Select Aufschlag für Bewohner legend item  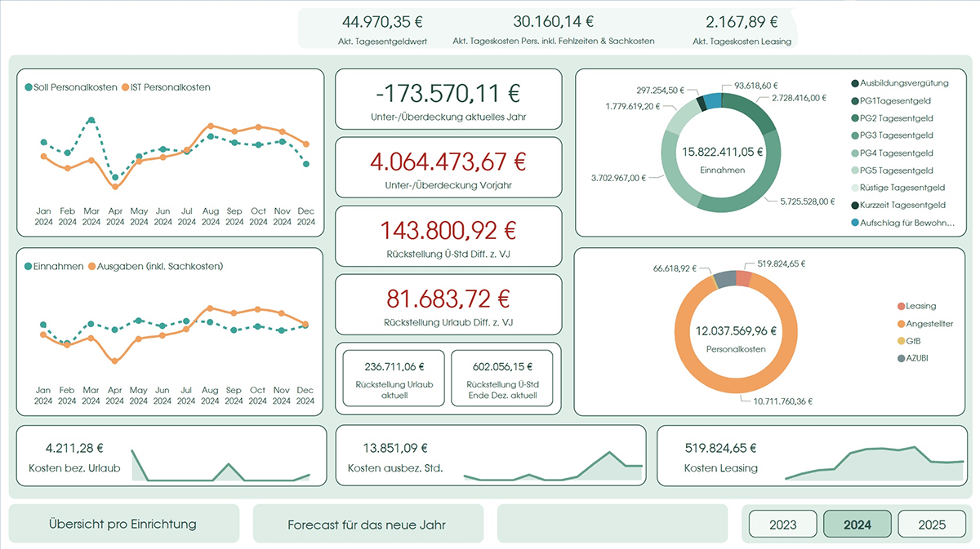point(902,222)
